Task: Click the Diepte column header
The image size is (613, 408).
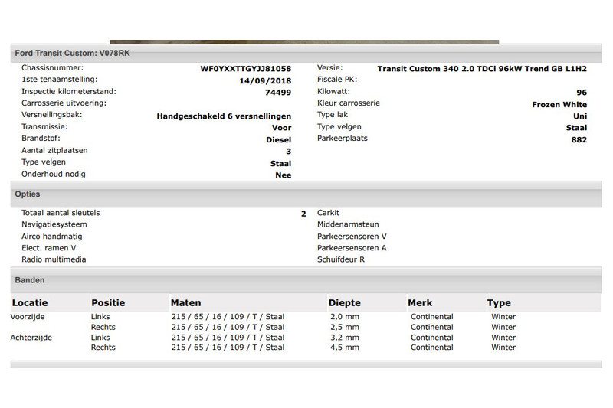Action: 344,303
